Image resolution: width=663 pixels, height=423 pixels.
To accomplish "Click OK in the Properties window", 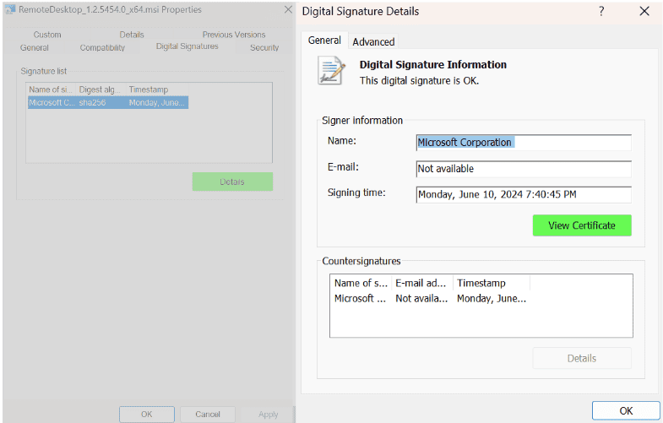I will coord(146,414).
